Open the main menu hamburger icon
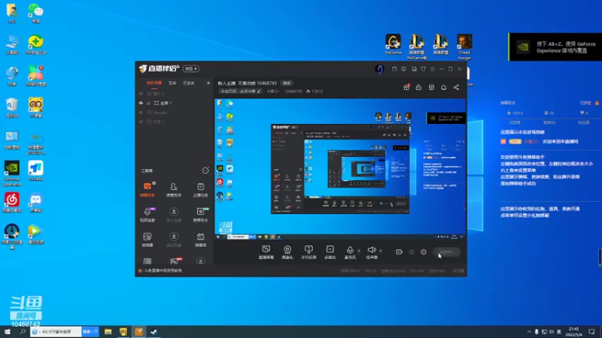 point(432,69)
